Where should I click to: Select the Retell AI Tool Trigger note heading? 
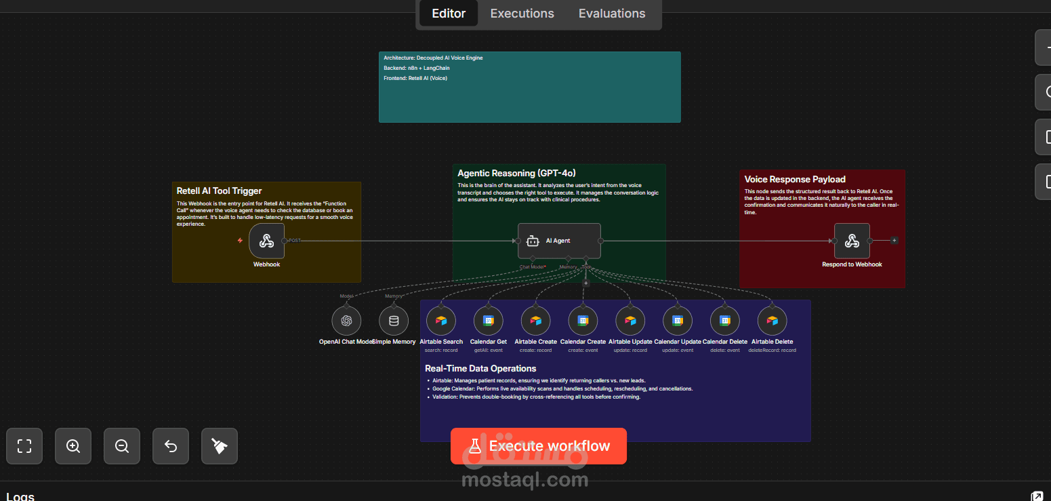220,191
